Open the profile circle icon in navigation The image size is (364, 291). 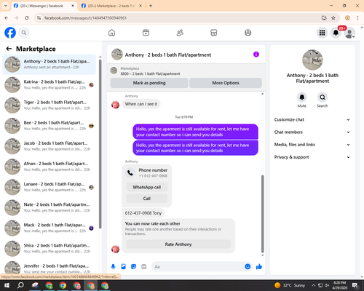click(248, 33)
